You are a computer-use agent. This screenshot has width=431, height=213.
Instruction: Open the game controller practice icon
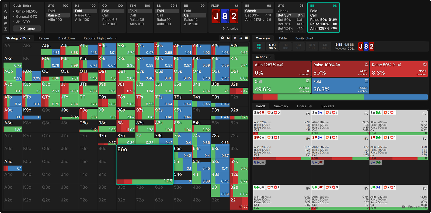point(6,23)
